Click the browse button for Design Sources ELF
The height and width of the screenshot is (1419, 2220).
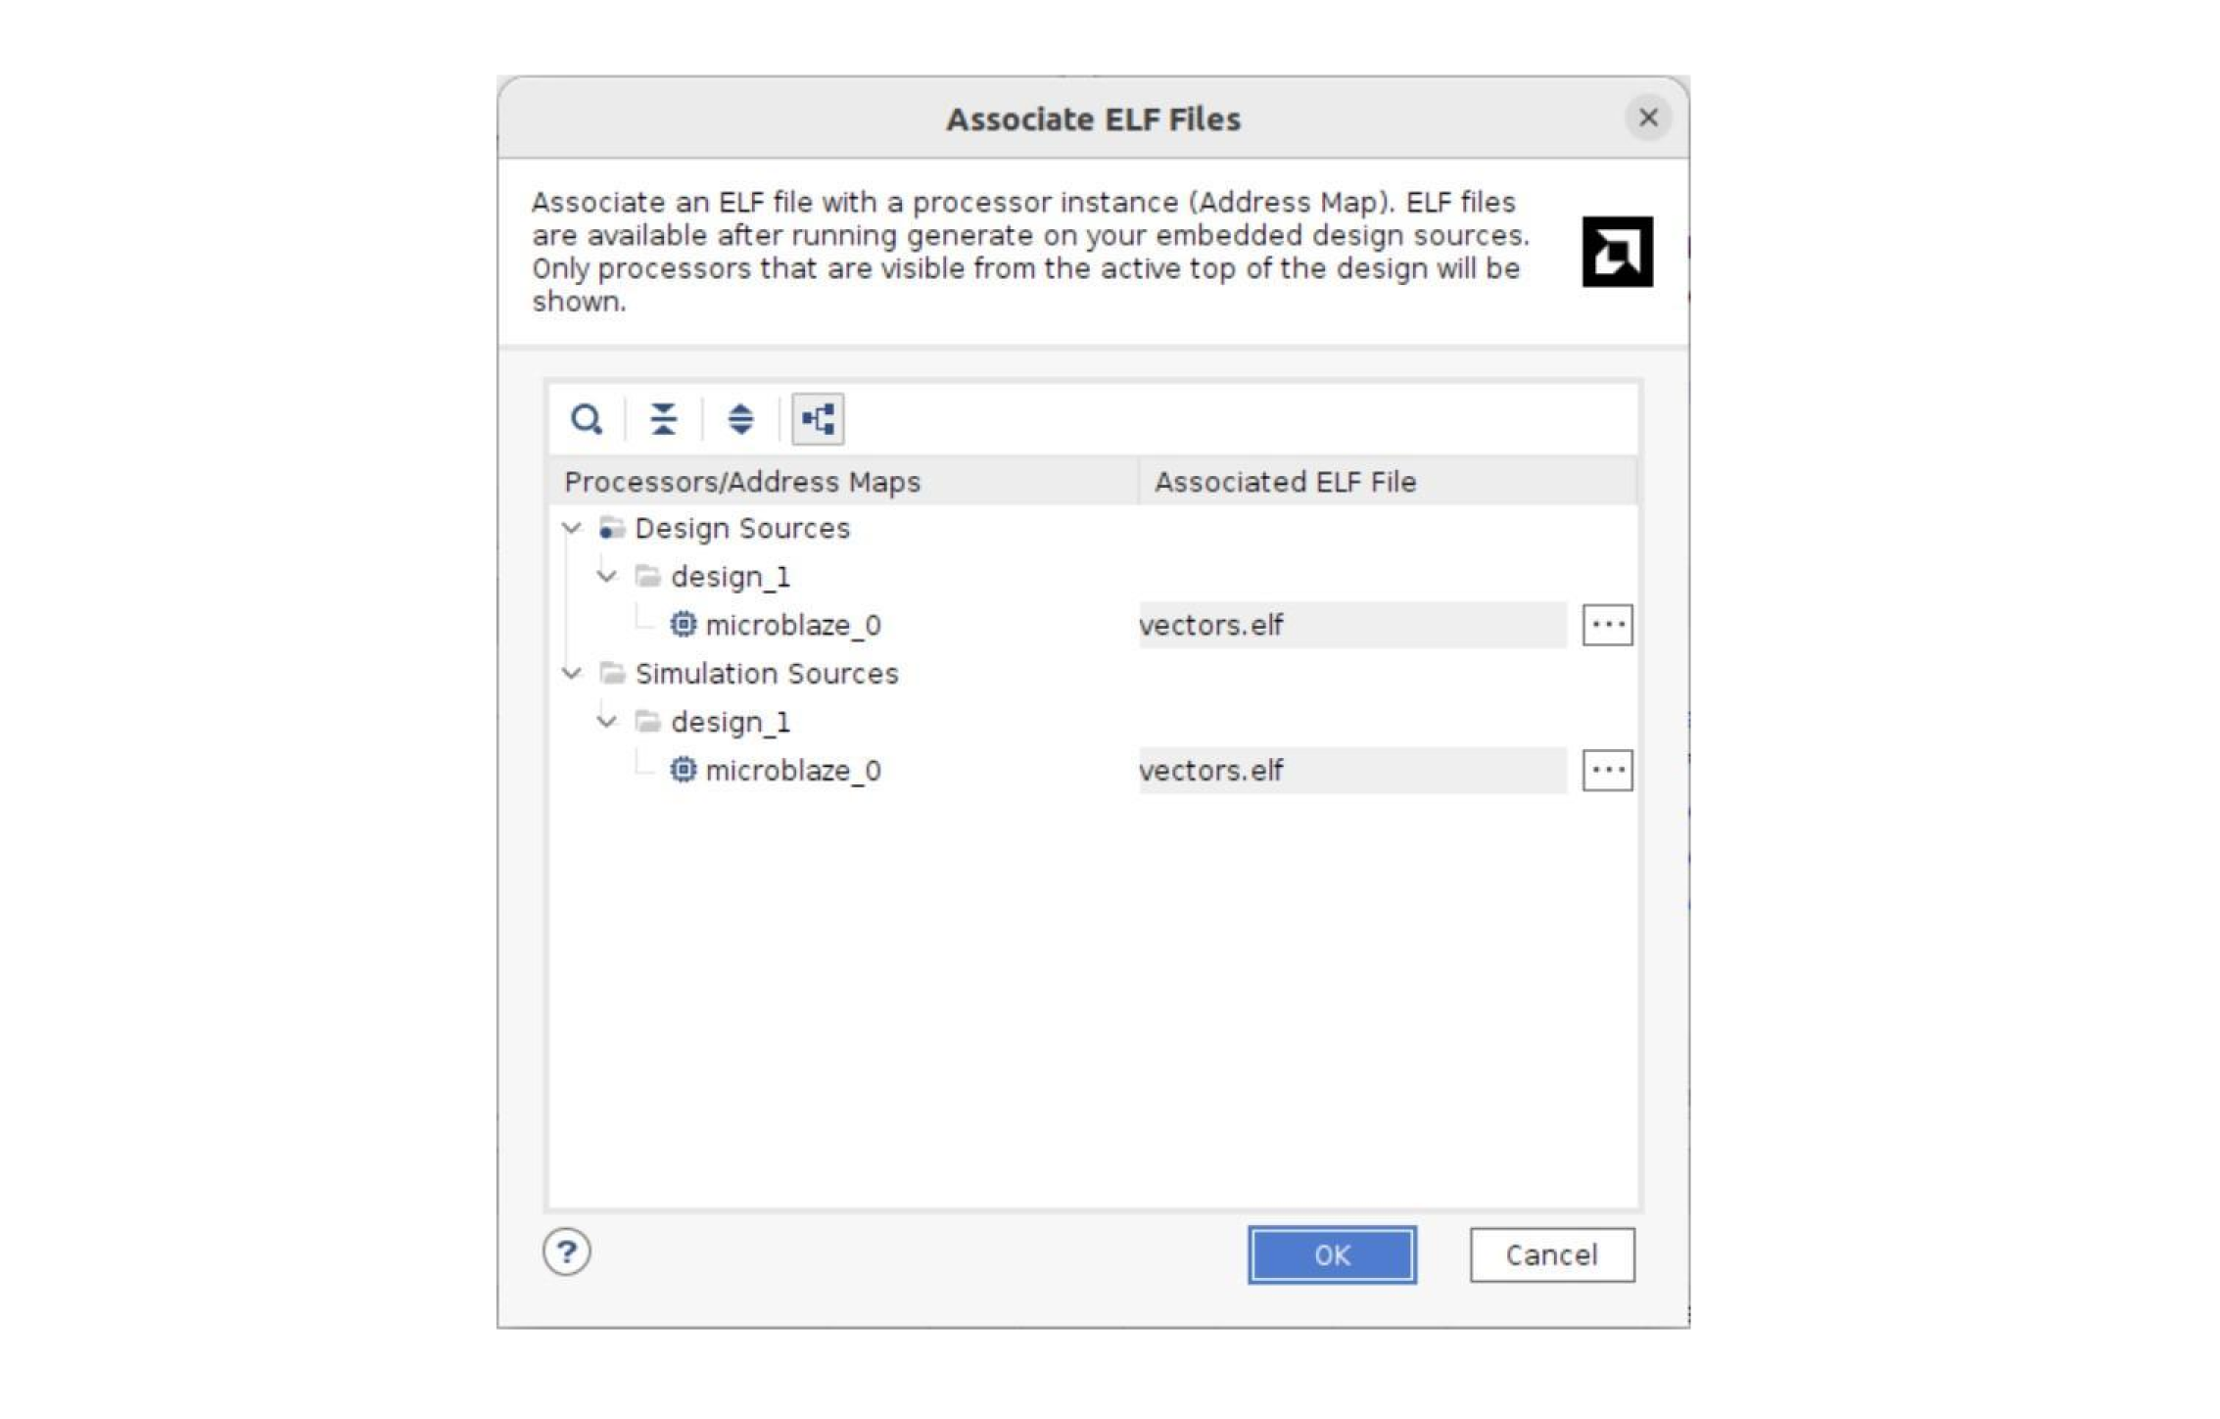coord(1605,625)
